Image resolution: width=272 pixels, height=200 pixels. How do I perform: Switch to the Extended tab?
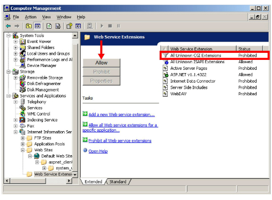[93, 182]
